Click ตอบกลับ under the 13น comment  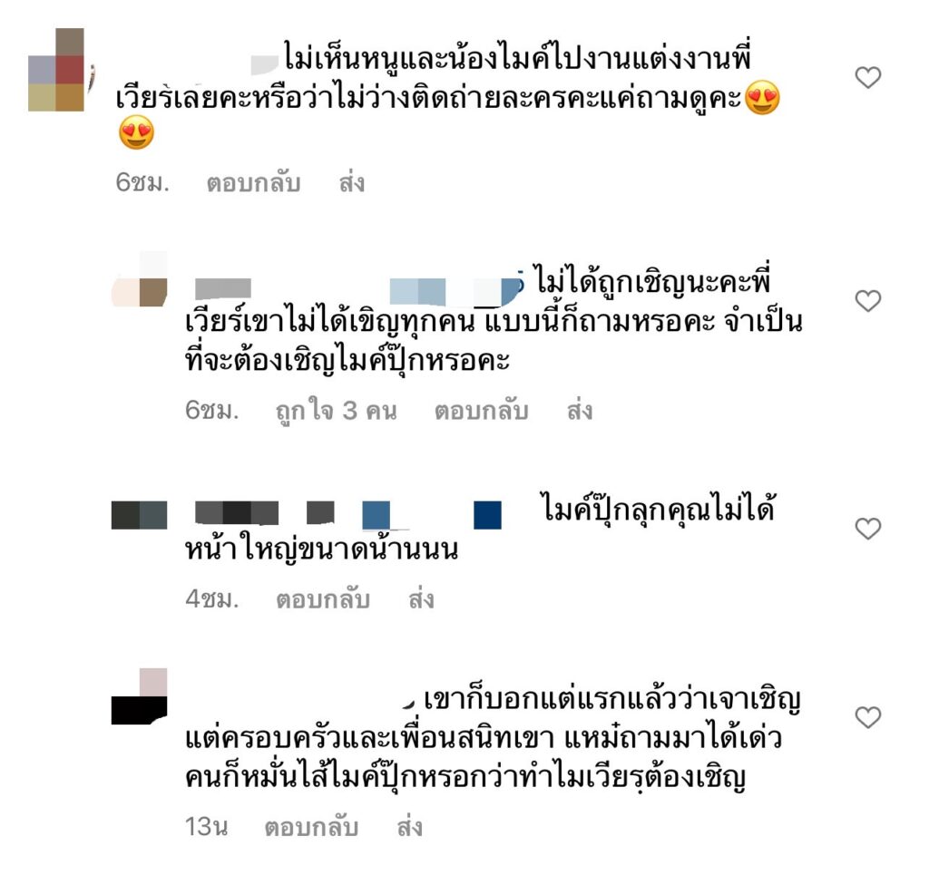[x=311, y=827]
